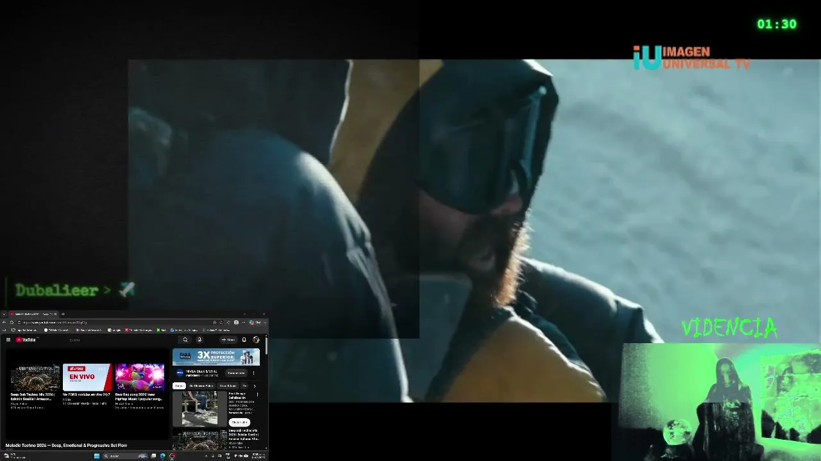Click the Windows taskbar search box
This screenshot has height=461, width=821.
pos(125,456)
